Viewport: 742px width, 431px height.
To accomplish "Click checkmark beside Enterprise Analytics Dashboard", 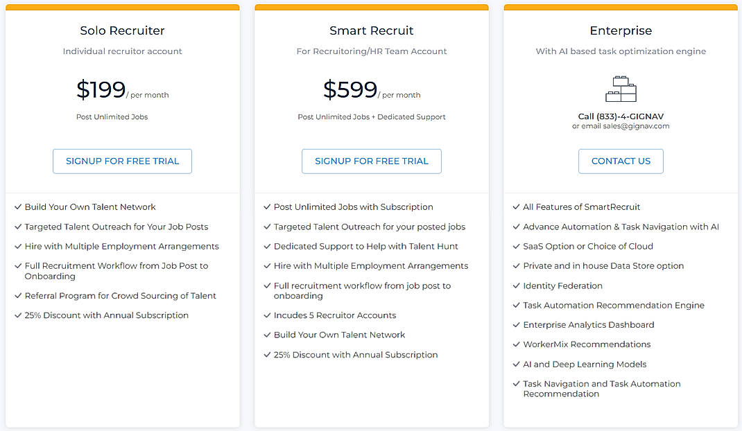I will [x=516, y=324].
